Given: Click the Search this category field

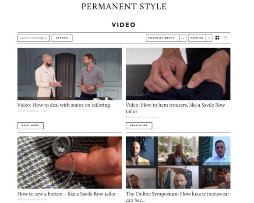Looking at the screenshot, I should 34,38.
